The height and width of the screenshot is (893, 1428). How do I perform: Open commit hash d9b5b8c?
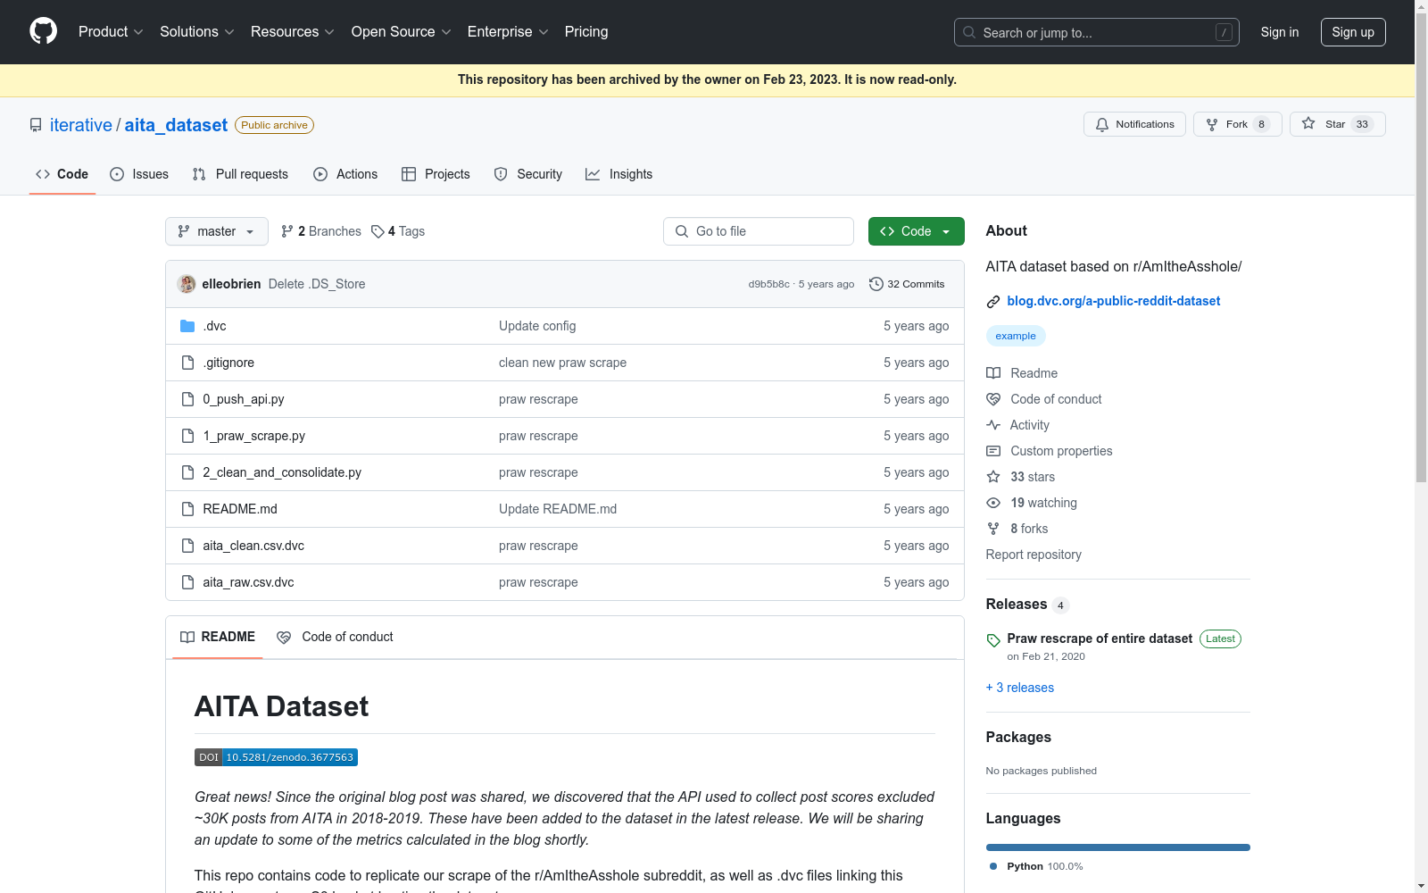pyautogui.click(x=768, y=284)
